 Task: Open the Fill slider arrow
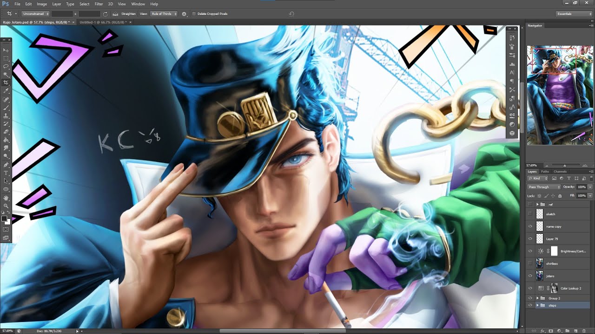coord(590,196)
